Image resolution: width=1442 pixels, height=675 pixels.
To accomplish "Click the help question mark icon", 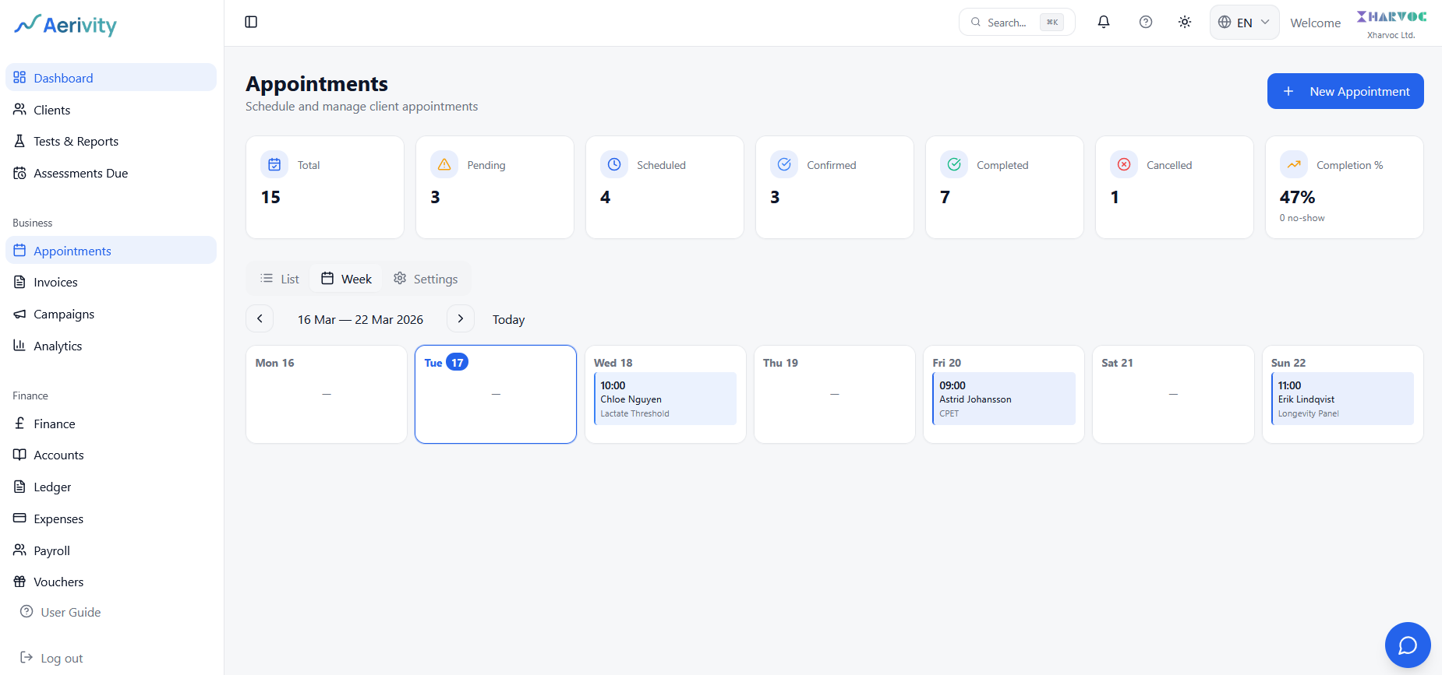I will point(1145,22).
